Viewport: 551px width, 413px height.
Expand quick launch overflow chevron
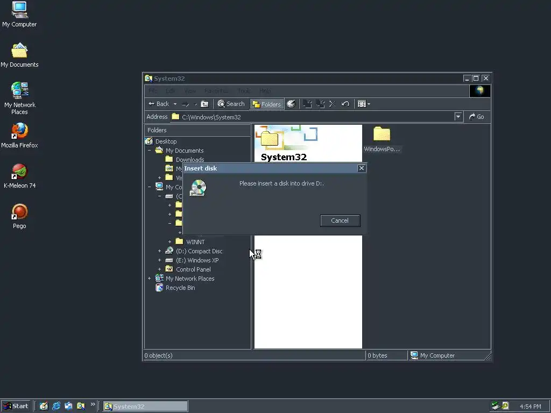click(93, 404)
